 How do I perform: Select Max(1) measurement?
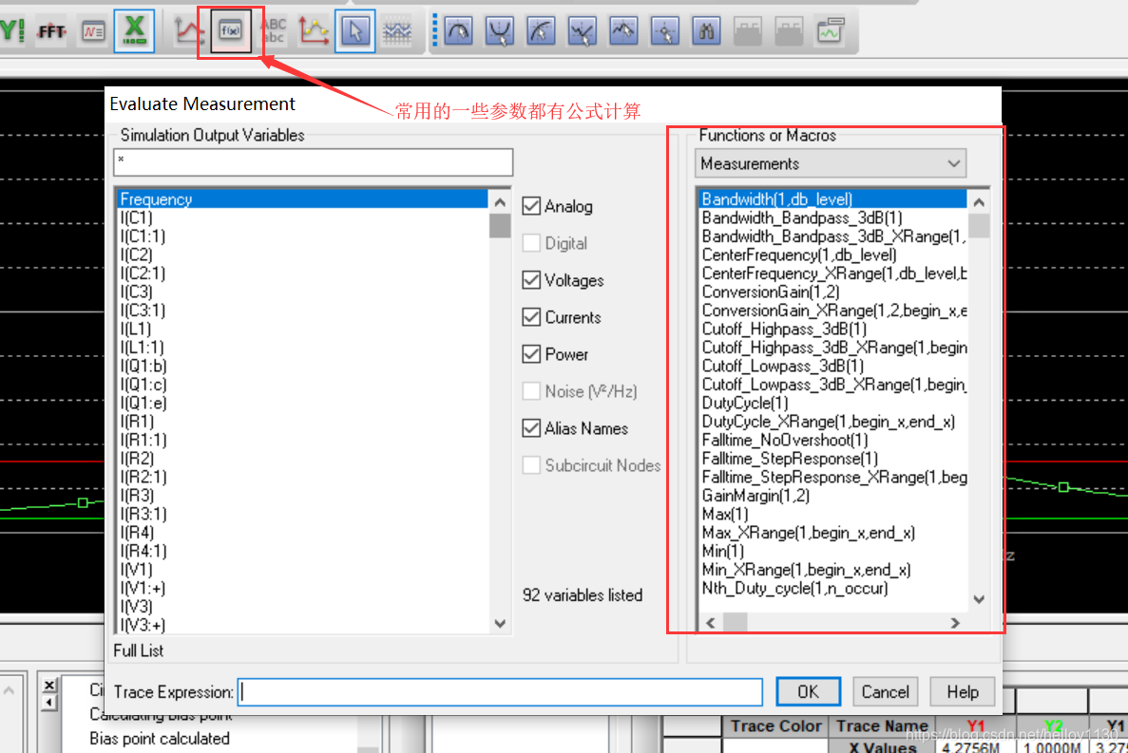[832, 514]
